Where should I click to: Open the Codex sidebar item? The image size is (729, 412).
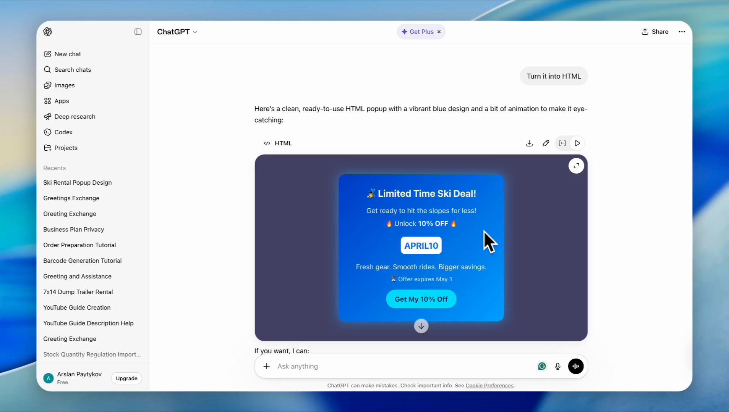coord(63,132)
